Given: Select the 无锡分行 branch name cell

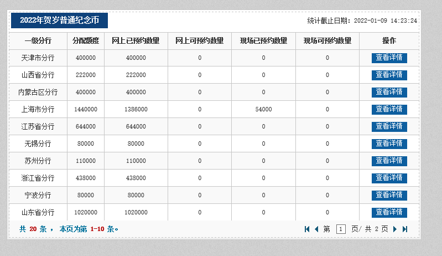Looking at the screenshot, I should 38,144.
